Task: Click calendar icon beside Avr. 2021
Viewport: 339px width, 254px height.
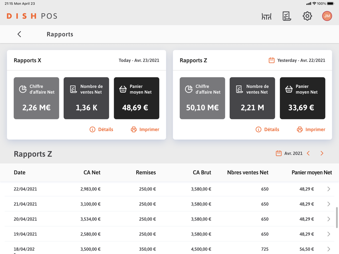Action: [279, 153]
